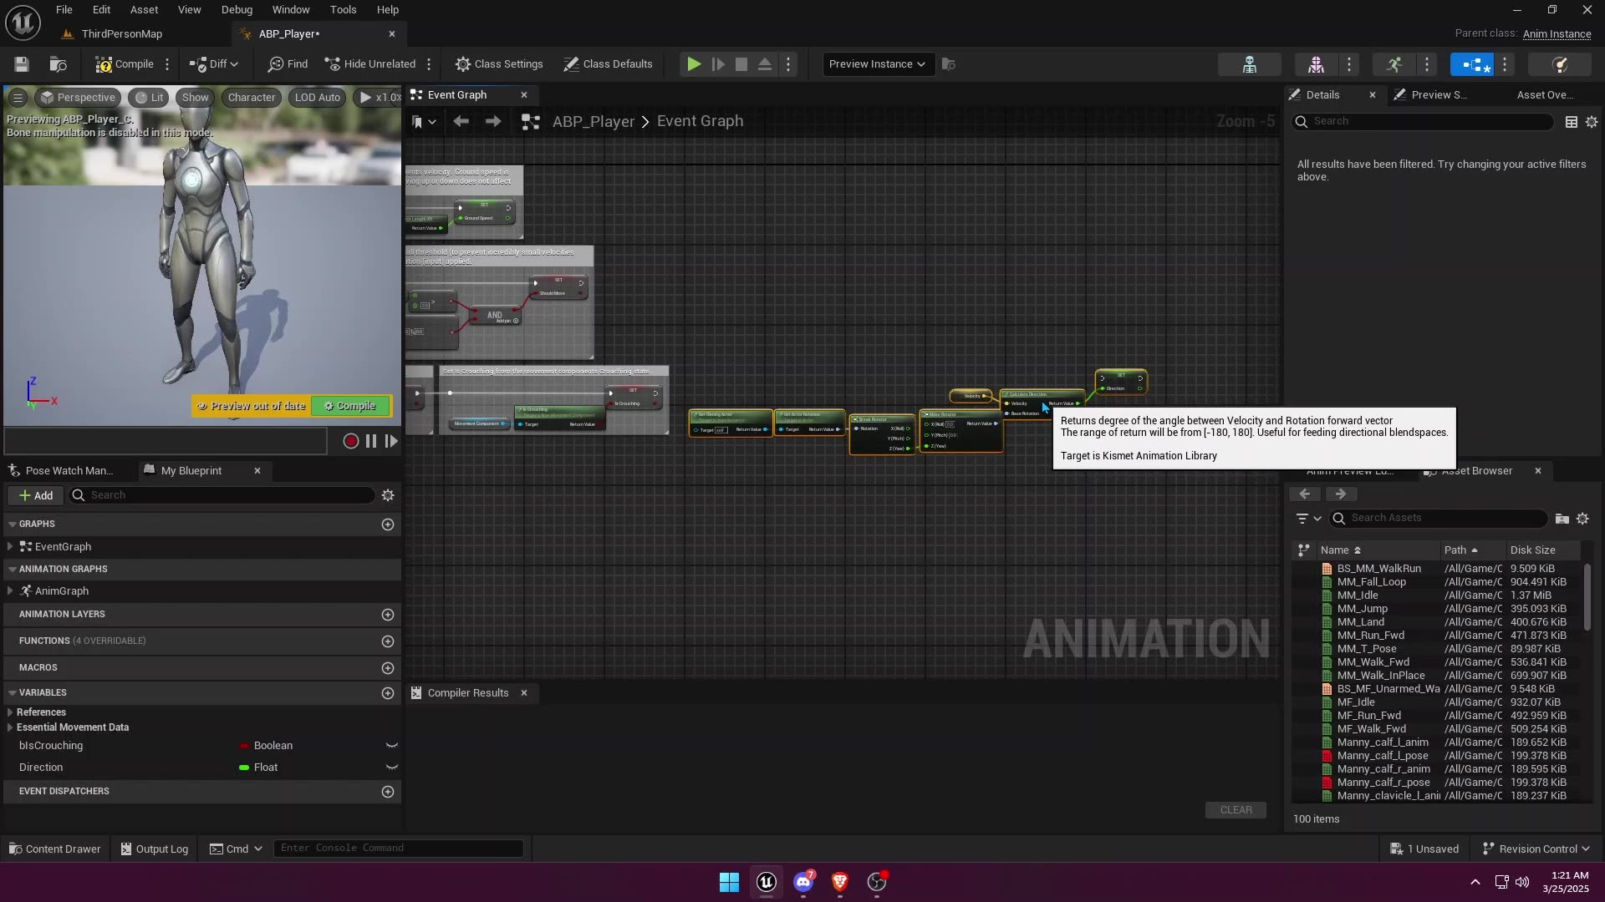The height and width of the screenshot is (902, 1605).
Task: Click the bookmarks icon in the Event Graph toolbar
Action: (420, 121)
